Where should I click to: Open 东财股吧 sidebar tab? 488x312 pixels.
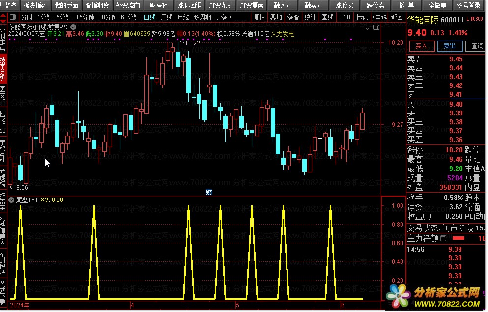tap(3, 263)
